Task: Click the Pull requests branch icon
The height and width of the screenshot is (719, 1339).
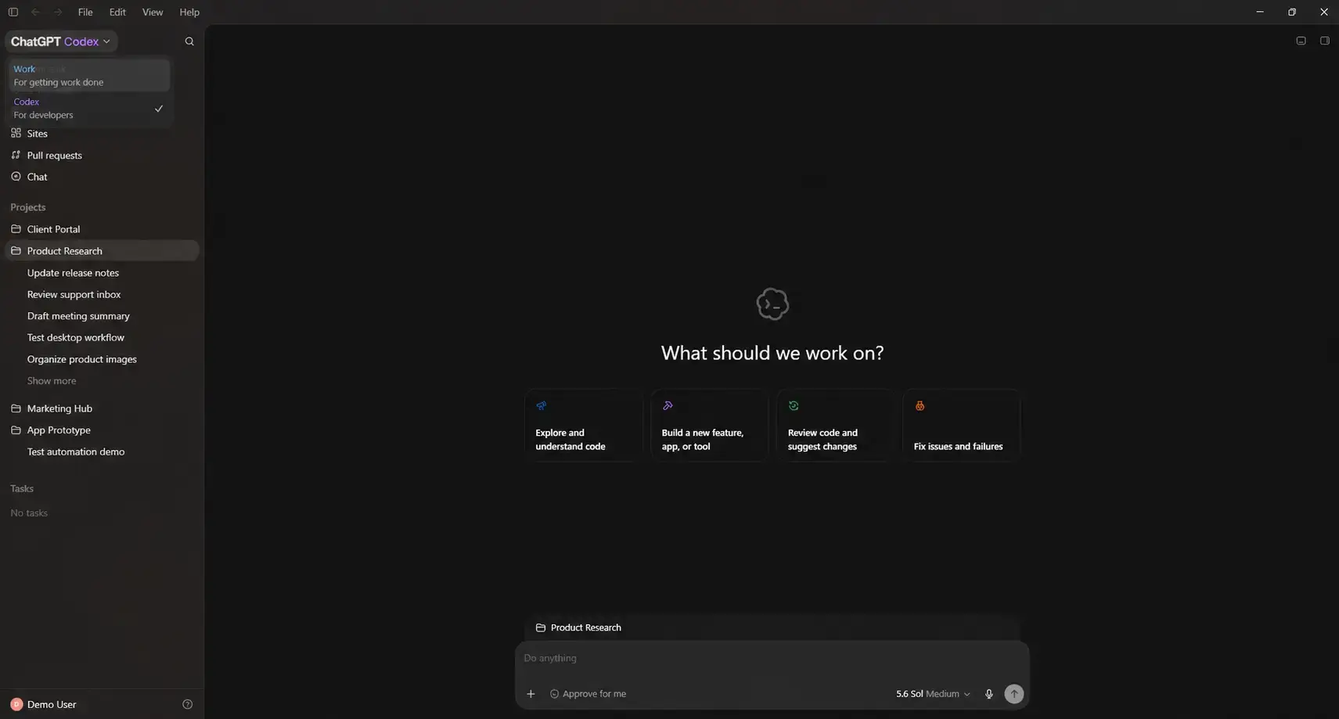Action: (16, 155)
